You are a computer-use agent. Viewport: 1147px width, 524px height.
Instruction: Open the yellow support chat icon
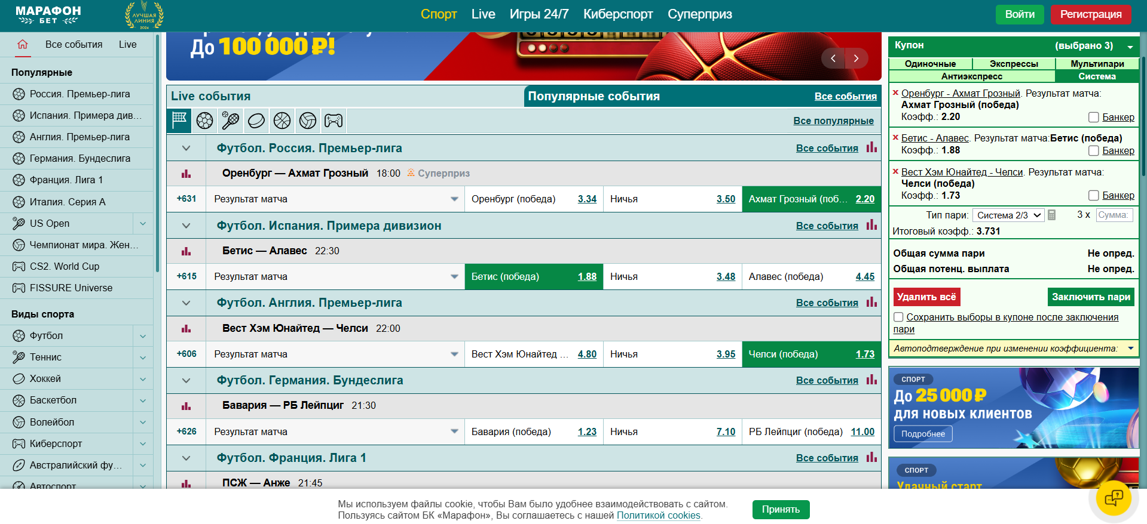[1114, 498]
